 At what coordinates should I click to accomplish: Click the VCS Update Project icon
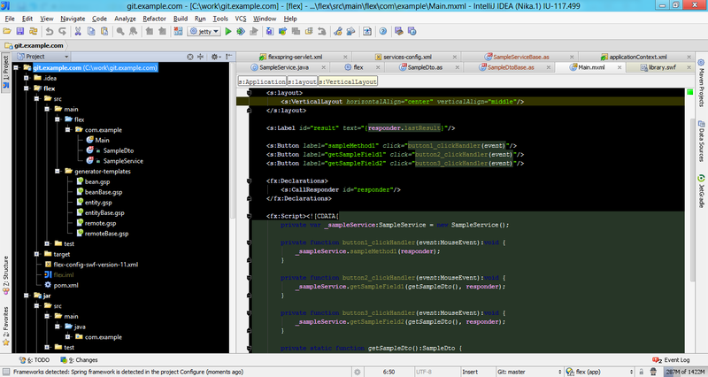(270, 31)
